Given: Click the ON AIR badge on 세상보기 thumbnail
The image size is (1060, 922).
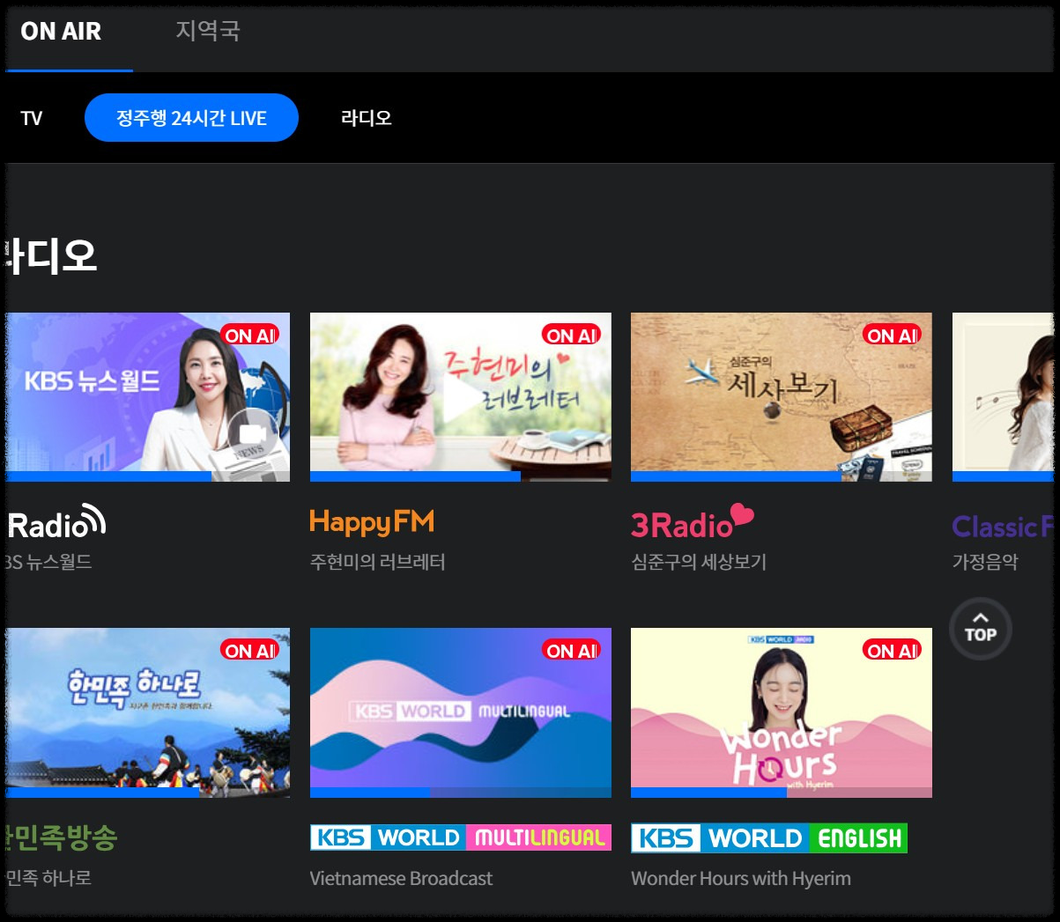Looking at the screenshot, I should [x=893, y=335].
